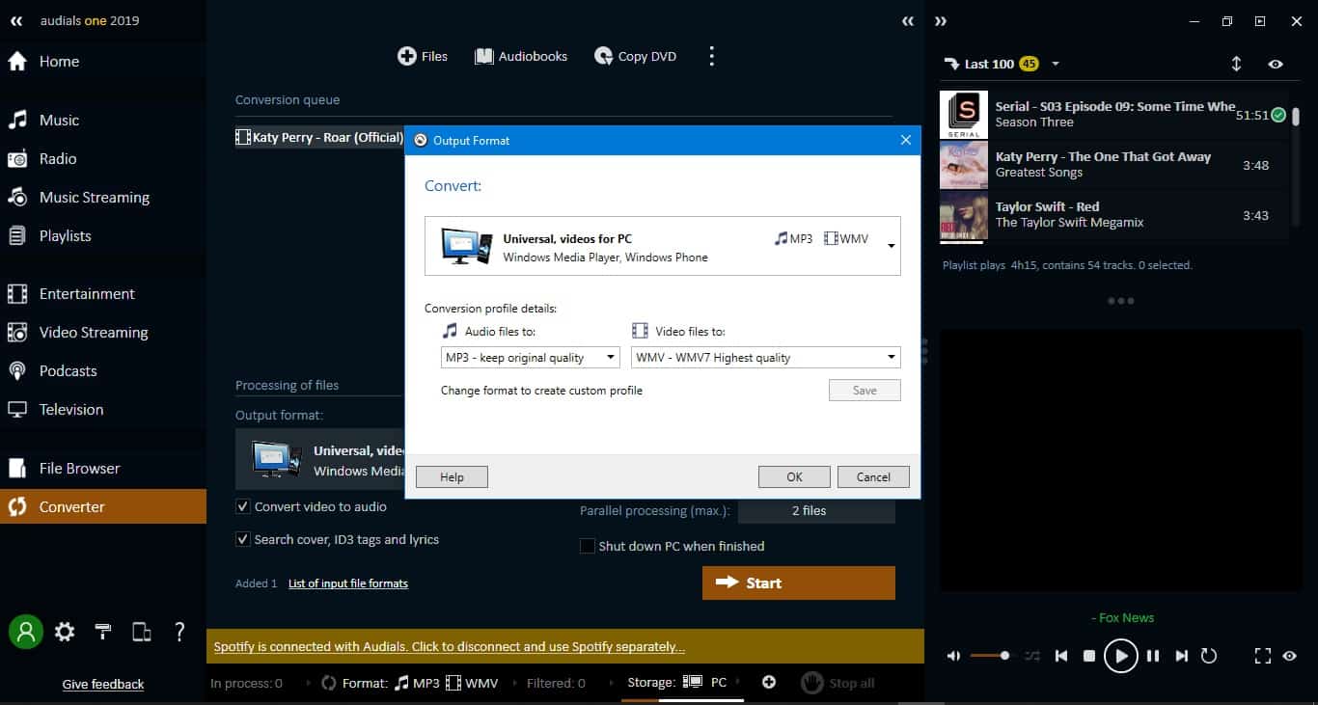
Task: Click the three dots panel expander
Action: [x=1121, y=301]
